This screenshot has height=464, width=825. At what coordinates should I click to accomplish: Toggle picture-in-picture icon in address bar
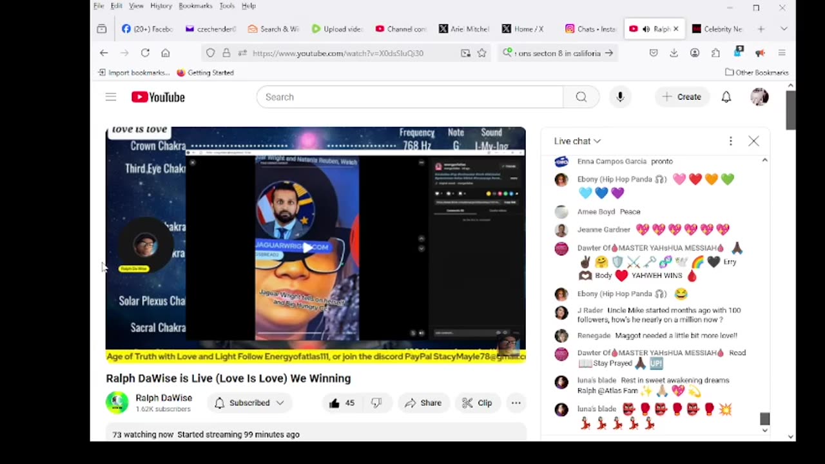click(465, 53)
